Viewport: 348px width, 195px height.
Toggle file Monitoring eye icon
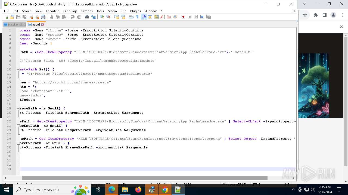click(x=175, y=17)
